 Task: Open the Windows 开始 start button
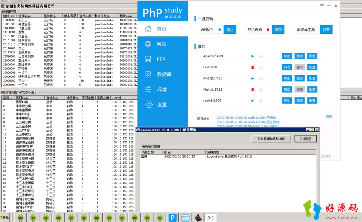coord(5,217)
